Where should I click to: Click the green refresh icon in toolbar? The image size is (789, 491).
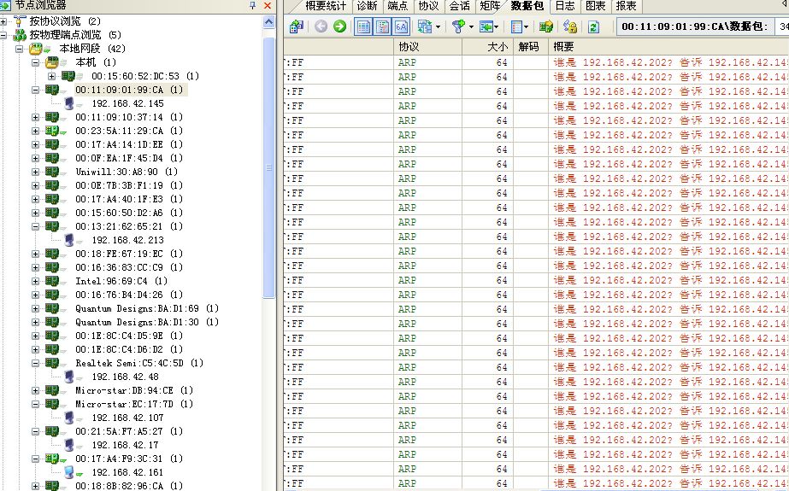pos(593,26)
